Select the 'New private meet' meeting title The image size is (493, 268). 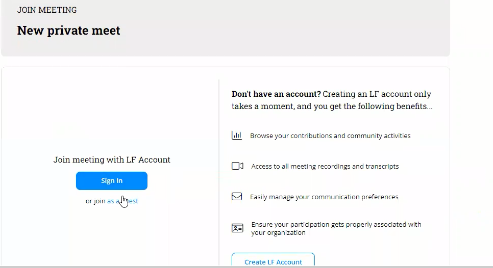(69, 31)
